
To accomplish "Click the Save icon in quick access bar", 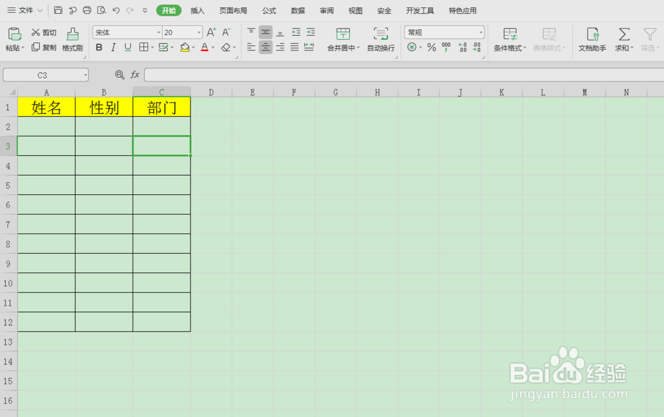I will [x=58, y=10].
